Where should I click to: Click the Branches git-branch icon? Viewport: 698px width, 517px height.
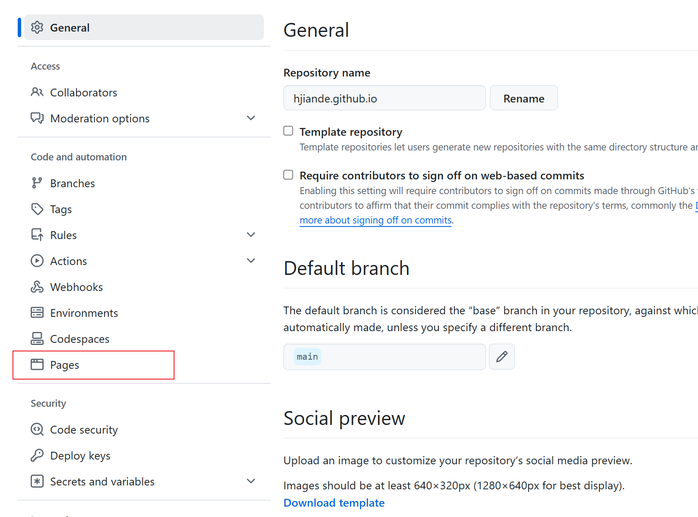click(37, 183)
